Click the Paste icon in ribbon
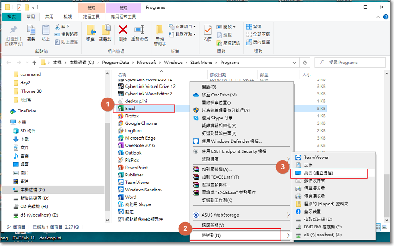The image size is (394, 246). (x=46, y=30)
